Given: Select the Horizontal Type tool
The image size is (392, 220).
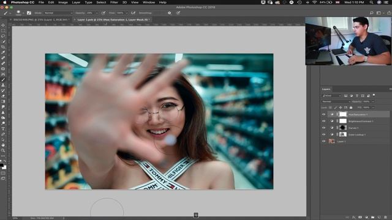Looking at the screenshot, I should click(3, 129).
